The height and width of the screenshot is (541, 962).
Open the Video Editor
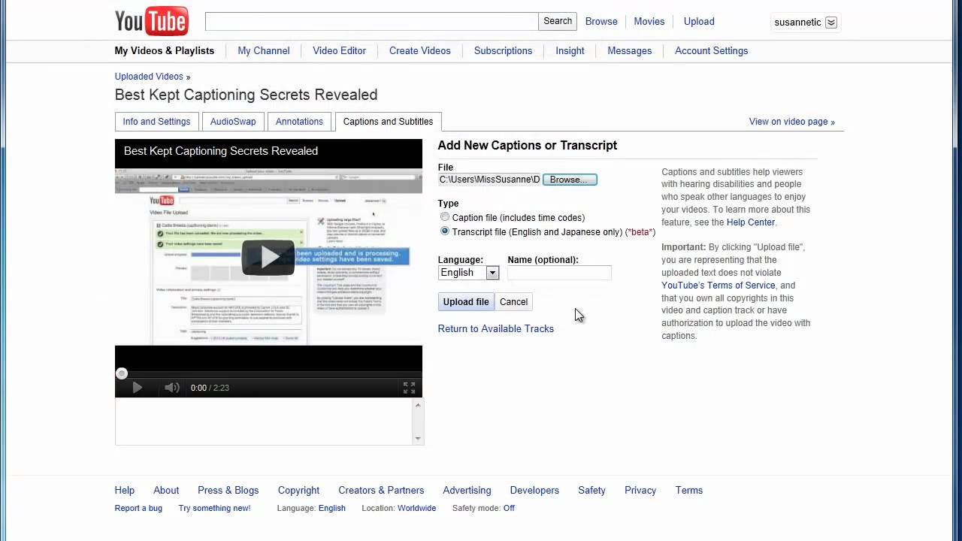click(340, 51)
